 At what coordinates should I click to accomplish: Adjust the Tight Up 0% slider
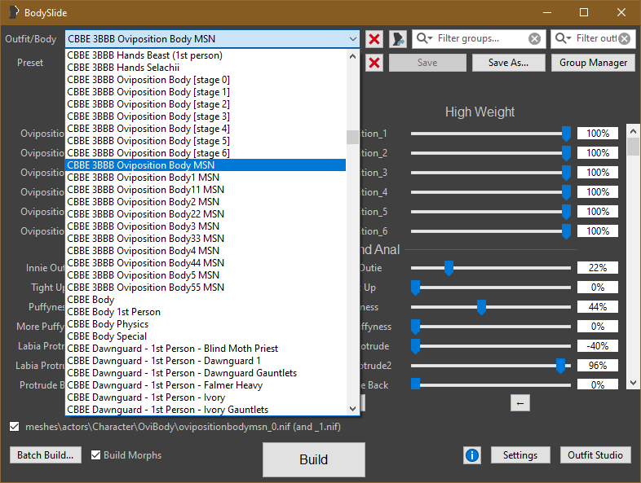tap(415, 288)
